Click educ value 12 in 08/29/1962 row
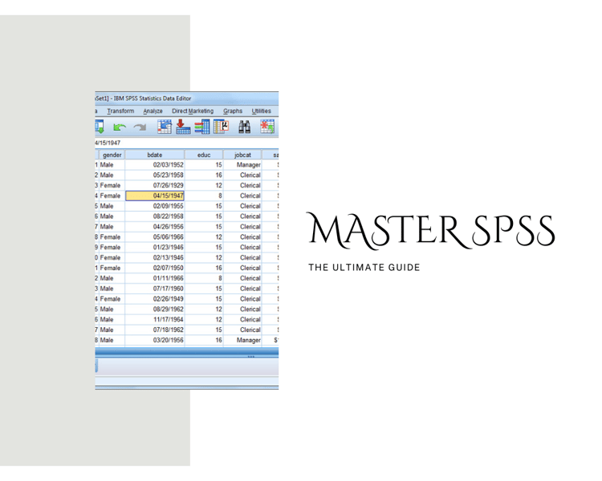Screen dimensions: 602x481 [204, 309]
